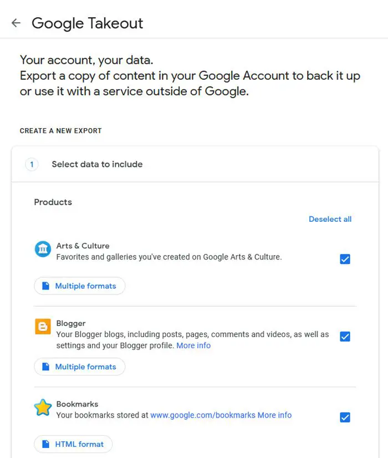The width and height of the screenshot is (388, 458).
Task: Open Bookmarks More info link
Action: (274, 415)
